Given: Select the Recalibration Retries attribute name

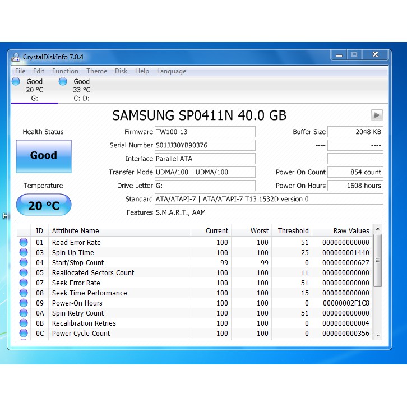Looking at the screenshot, I should [84, 323].
